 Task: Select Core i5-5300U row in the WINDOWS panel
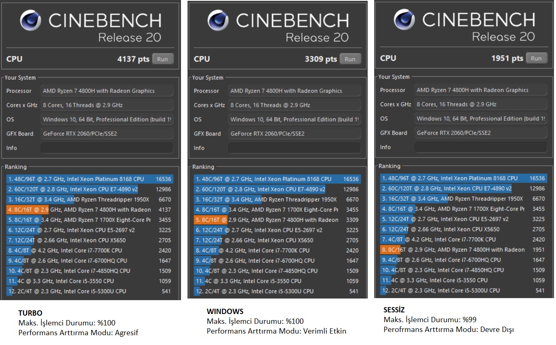pyautogui.click(x=277, y=291)
